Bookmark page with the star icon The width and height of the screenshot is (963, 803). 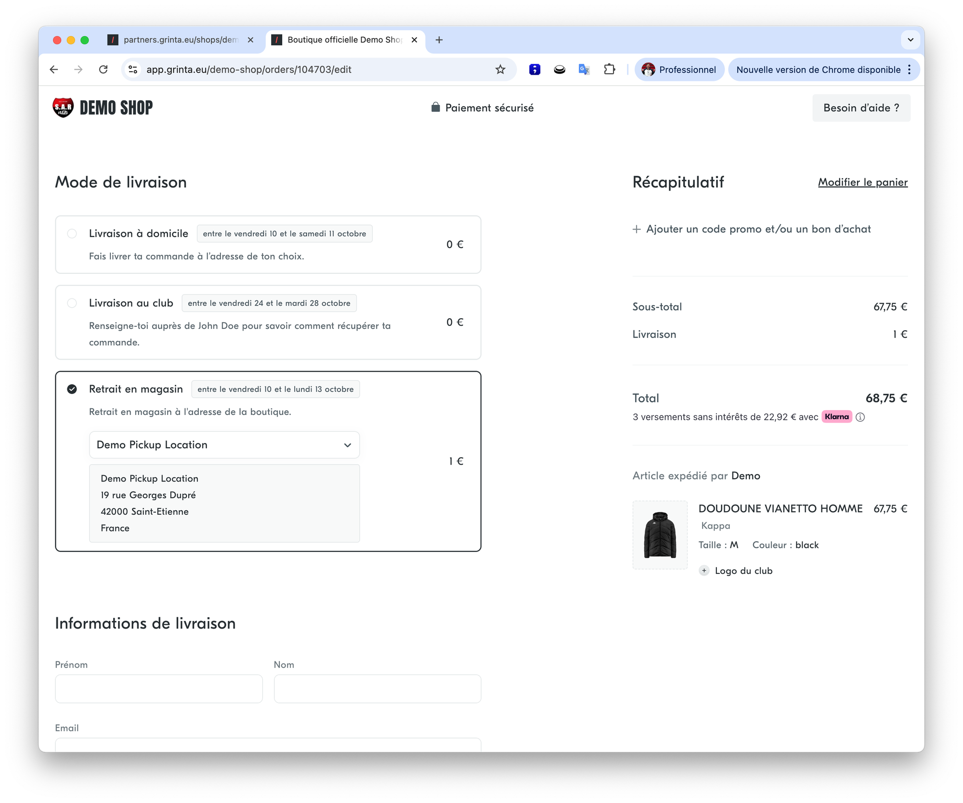pyautogui.click(x=500, y=70)
